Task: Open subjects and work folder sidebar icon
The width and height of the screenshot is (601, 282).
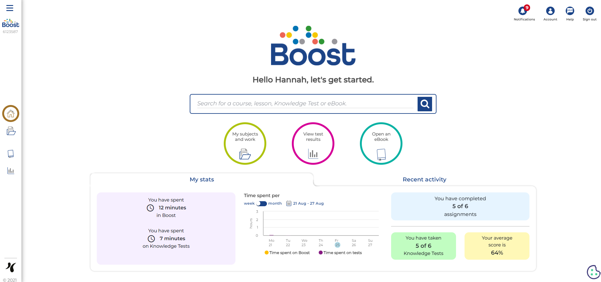Action: tap(11, 131)
